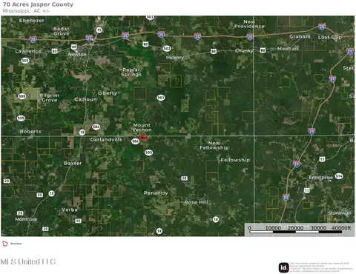
Task: Click the pink Boundary legend icon
Action: pyautogui.click(x=5, y=244)
